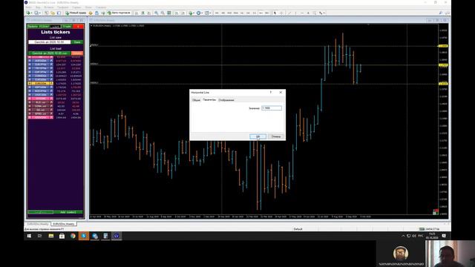Switch to Отображение tab in Horizontal Line dialog
This screenshot has height=267, width=475.
point(226,100)
